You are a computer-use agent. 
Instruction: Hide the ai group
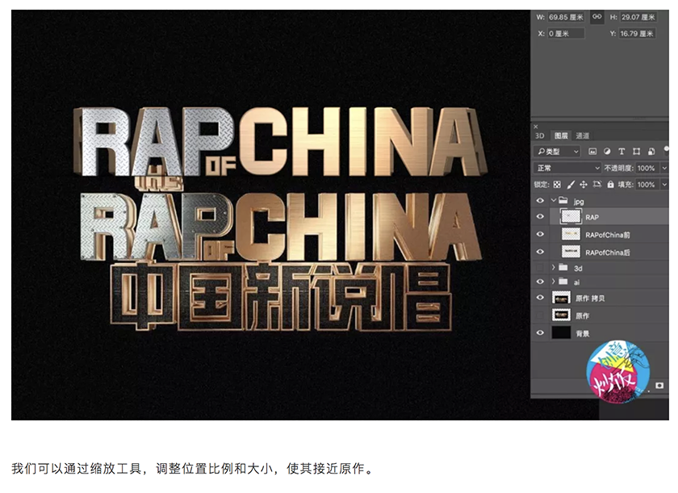tap(540, 282)
